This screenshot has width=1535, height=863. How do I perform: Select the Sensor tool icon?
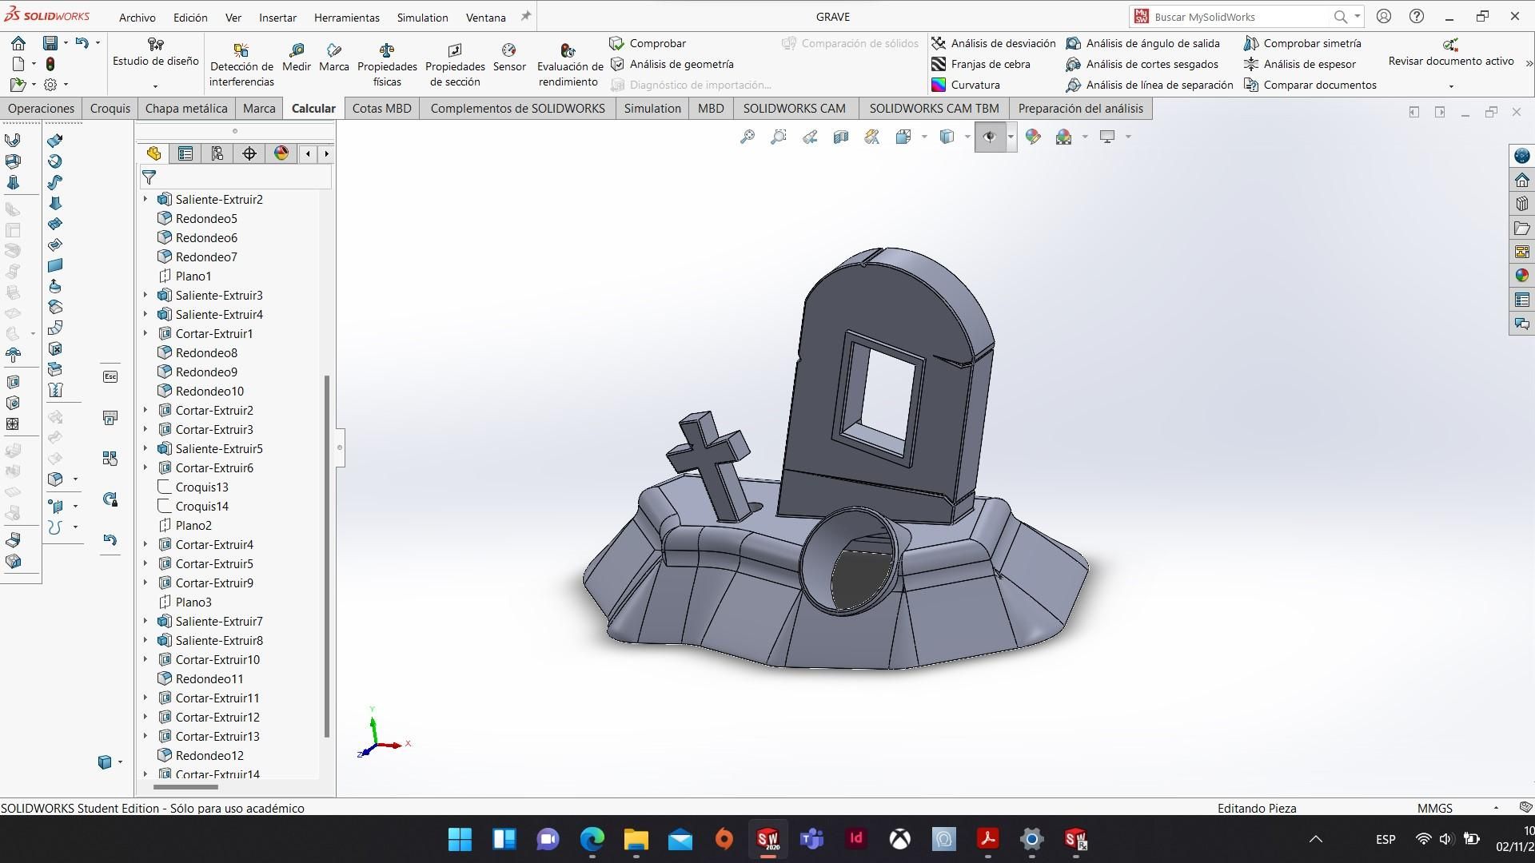pyautogui.click(x=508, y=51)
